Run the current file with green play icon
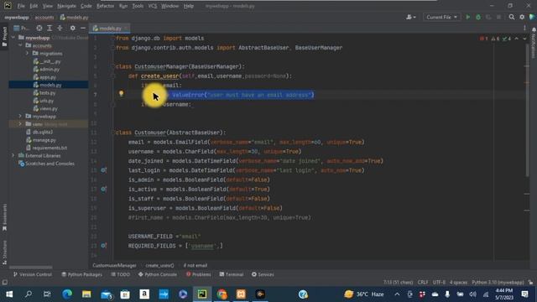Screen dimensions: 537x302 [x=468, y=17]
